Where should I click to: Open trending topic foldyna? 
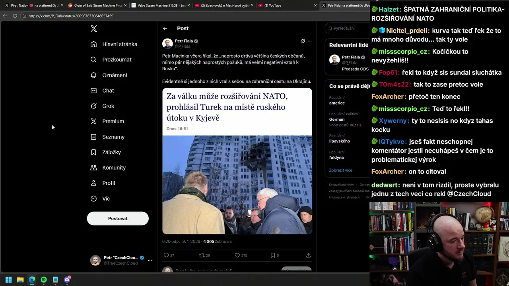[x=336, y=157]
